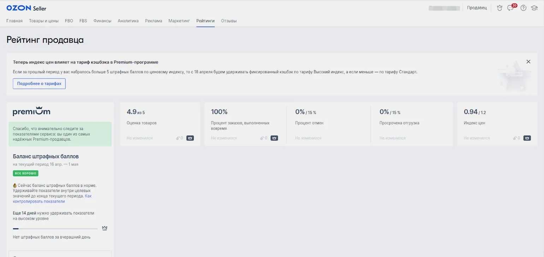Switch to the Аналитика tab
The height and width of the screenshot is (257, 544).
point(128,21)
